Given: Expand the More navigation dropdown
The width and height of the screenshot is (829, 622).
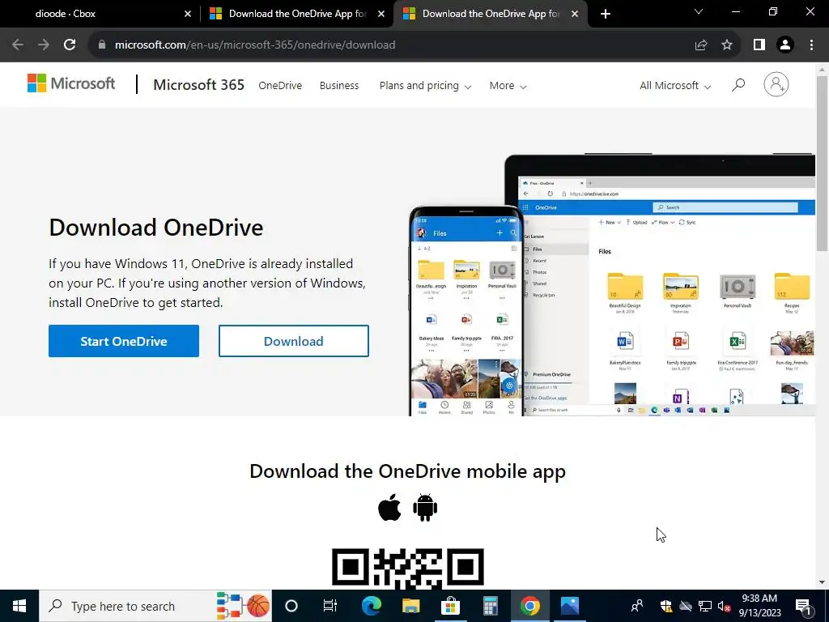Looking at the screenshot, I should (508, 86).
